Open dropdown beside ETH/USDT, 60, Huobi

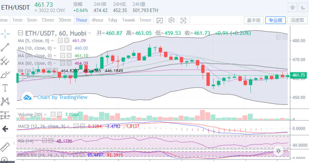click(89, 34)
